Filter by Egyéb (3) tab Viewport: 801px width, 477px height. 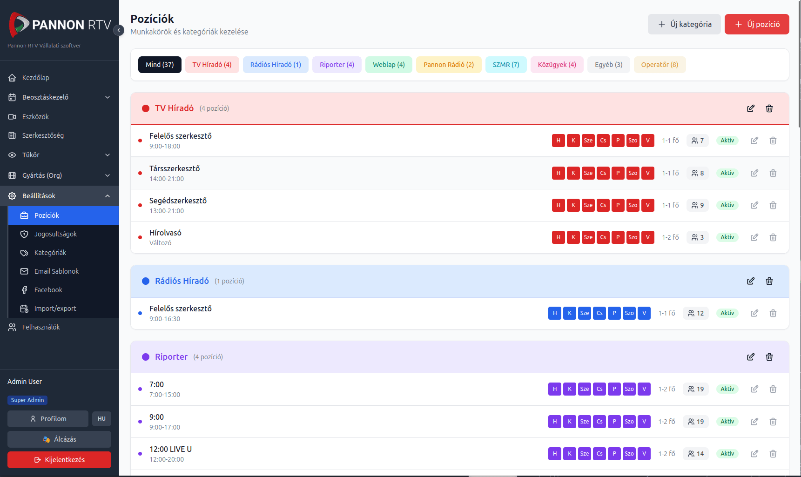pyautogui.click(x=609, y=65)
